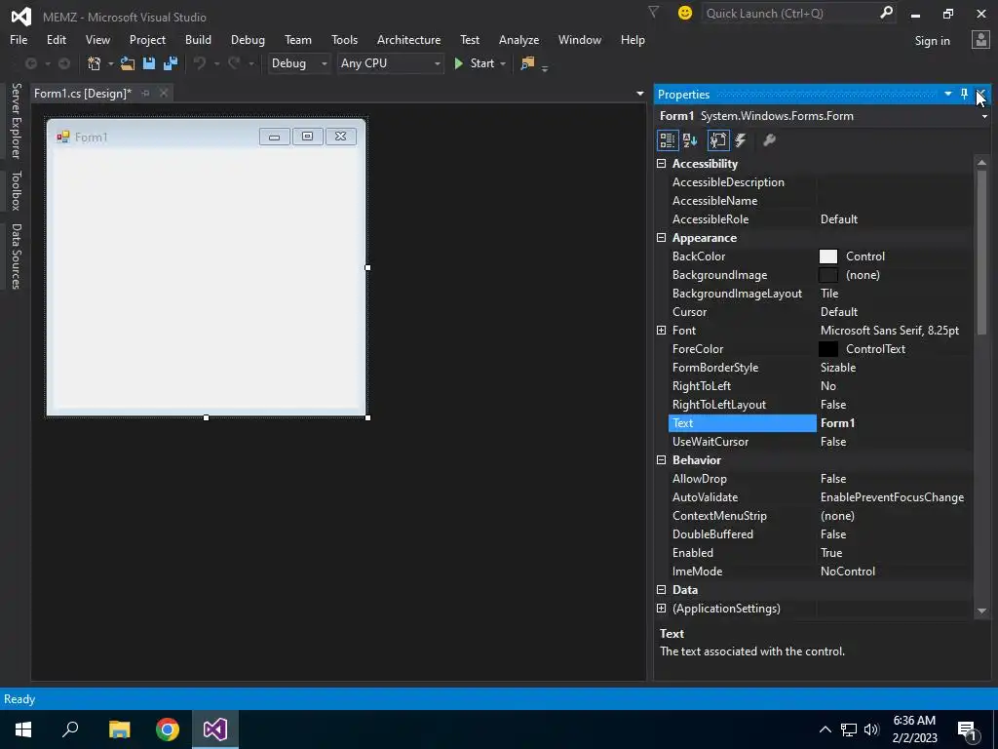Edit the Text property value Form1
The image size is (998, 749).
895,423
